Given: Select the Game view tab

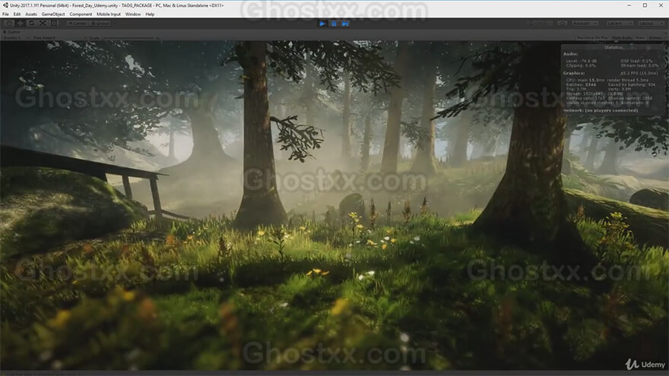Looking at the screenshot, I should click(12, 32).
